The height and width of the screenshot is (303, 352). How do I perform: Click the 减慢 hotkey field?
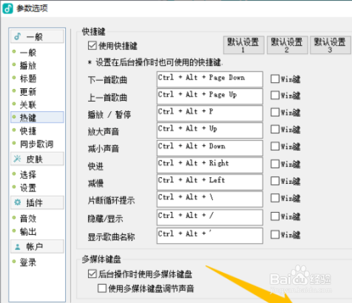(x=210, y=182)
